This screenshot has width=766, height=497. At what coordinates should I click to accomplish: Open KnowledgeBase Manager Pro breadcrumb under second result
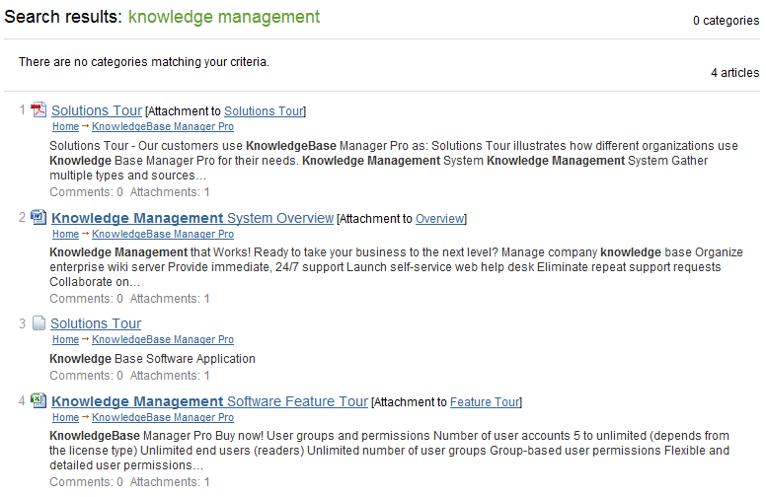point(163,234)
